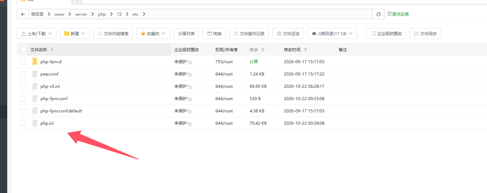Click the 文件内容搜索 button
This screenshot has height=193, width=487.
(113, 33)
